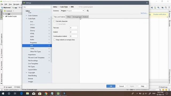This screenshot has width=171, height=96.
Task: Open the View menu
Action: (10, 4)
